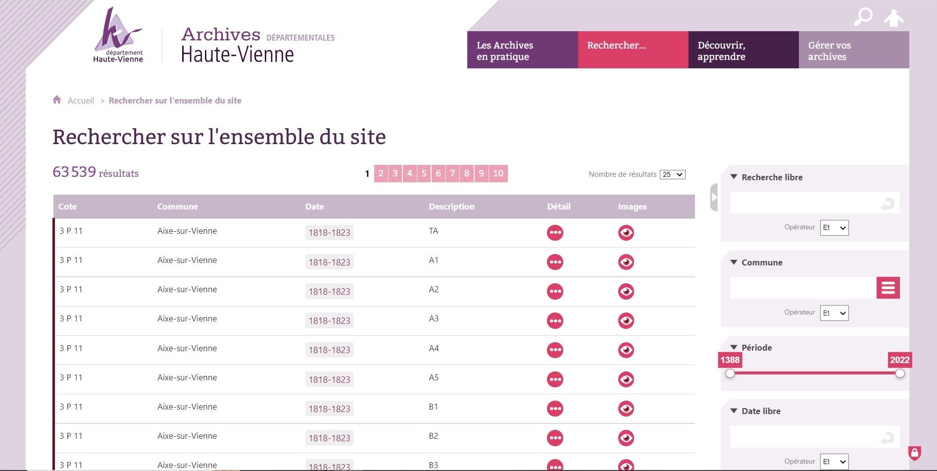Collapse the Période filter section

733,347
